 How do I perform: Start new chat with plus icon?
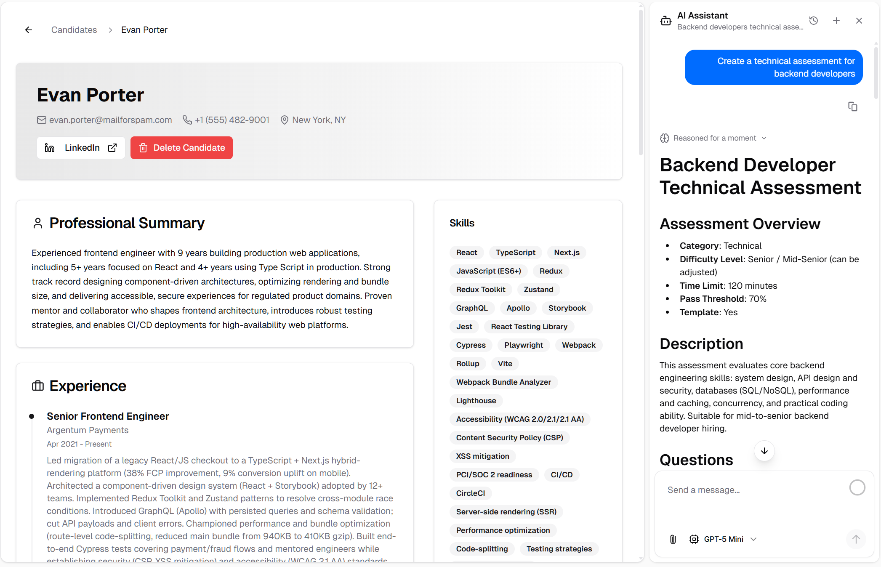tap(836, 21)
